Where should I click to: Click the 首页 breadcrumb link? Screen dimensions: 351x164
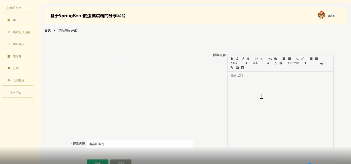click(x=48, y=30)
